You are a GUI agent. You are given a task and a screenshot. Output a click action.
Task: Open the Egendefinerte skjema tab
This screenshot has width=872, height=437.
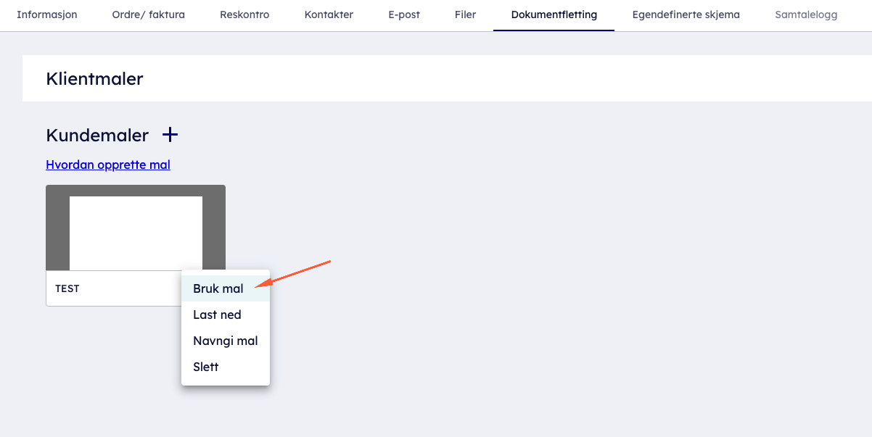tap(686, 14)
